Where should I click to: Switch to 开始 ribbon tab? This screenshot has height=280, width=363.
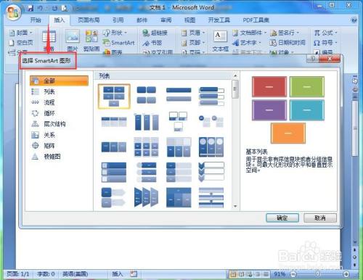coord(36,20)
